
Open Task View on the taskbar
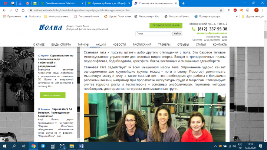click(x=23, y=146)
